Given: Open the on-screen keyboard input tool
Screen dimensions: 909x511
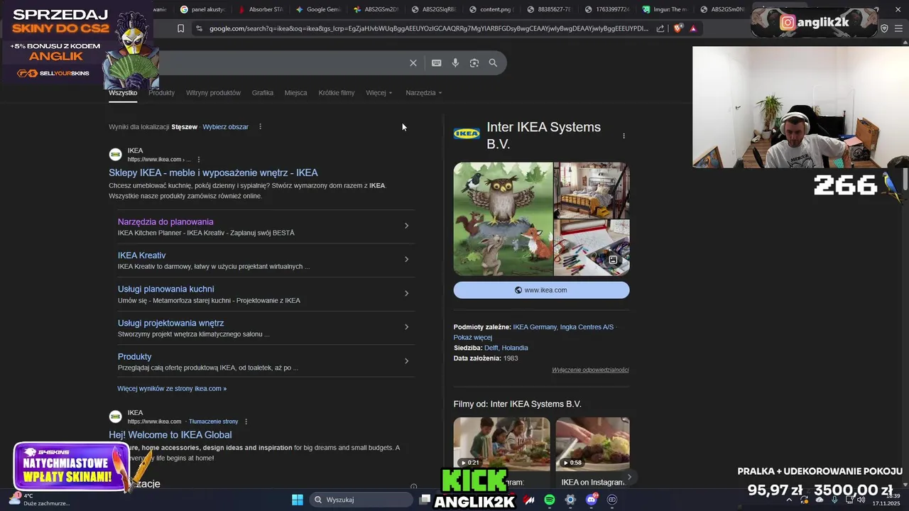Looking at the screenshot, I should click(437, 63).
